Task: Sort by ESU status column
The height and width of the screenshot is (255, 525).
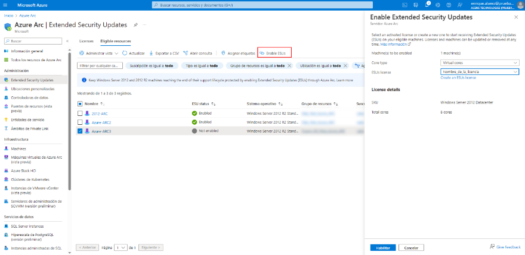Action: tap(203, 104)
